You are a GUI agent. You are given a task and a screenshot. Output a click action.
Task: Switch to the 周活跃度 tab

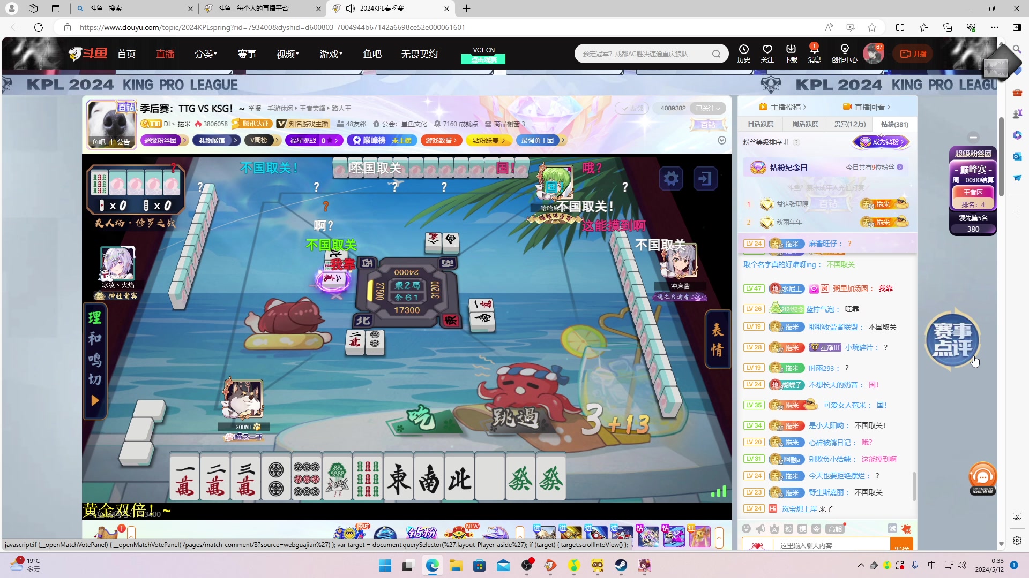pos(805,124)
